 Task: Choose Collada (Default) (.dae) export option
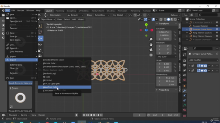65,60
